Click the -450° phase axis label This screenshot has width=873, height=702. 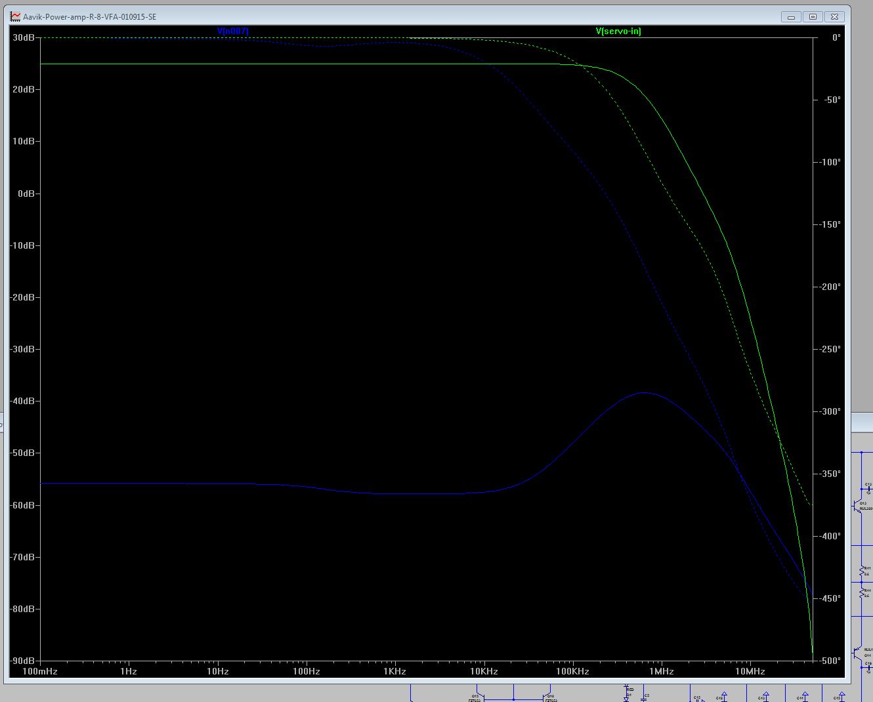point(830,598)
